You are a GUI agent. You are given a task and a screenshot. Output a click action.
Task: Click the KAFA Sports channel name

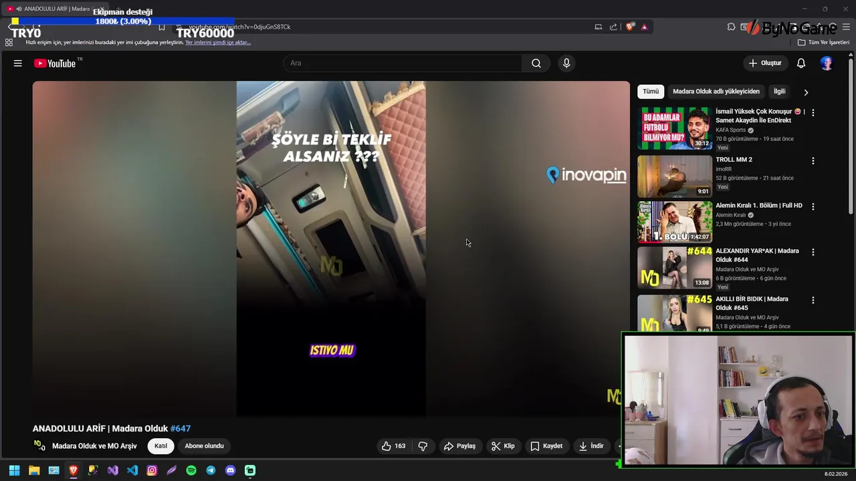[730, 130]
